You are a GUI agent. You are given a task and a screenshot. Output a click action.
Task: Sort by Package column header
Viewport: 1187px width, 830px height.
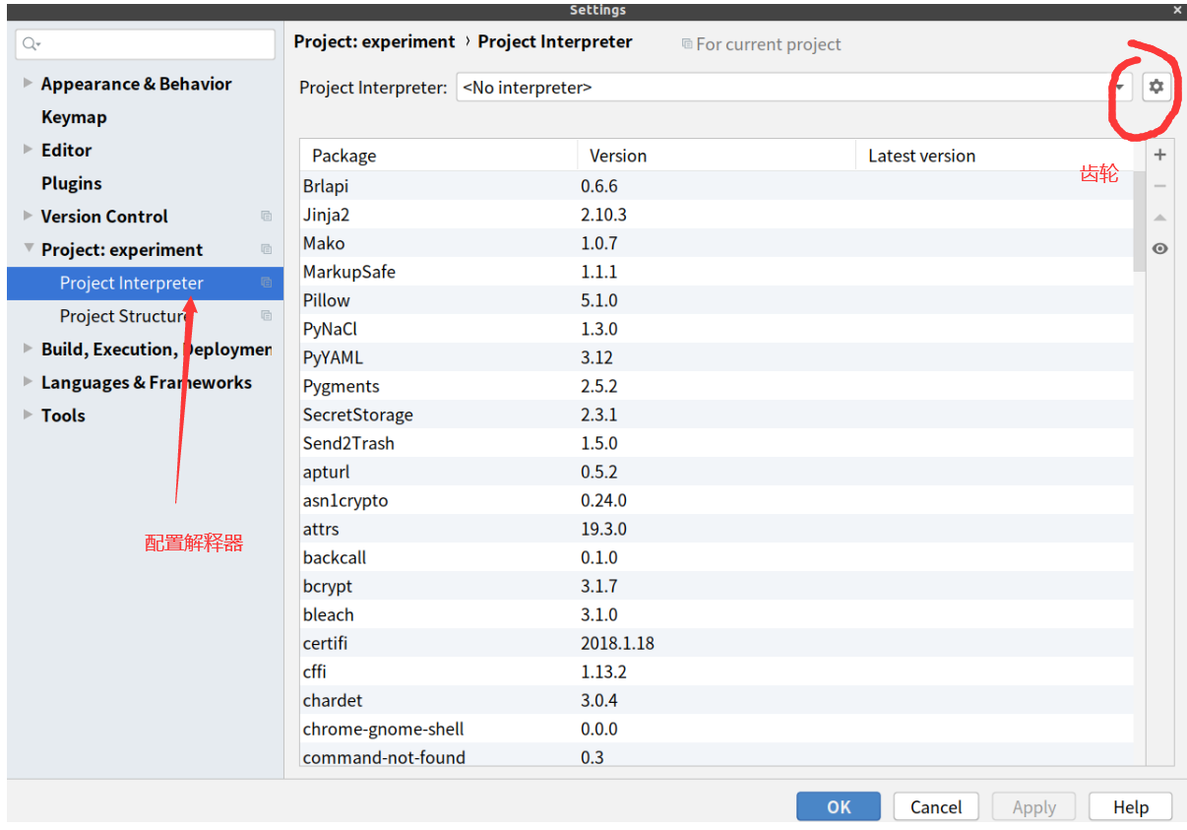[438, 156]
